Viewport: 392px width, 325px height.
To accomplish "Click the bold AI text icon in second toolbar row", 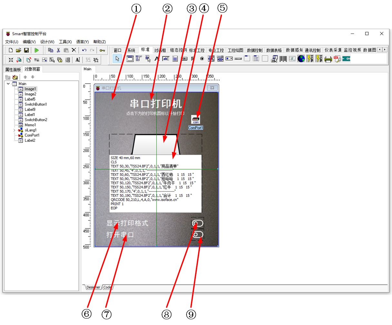I will (77, 60).
